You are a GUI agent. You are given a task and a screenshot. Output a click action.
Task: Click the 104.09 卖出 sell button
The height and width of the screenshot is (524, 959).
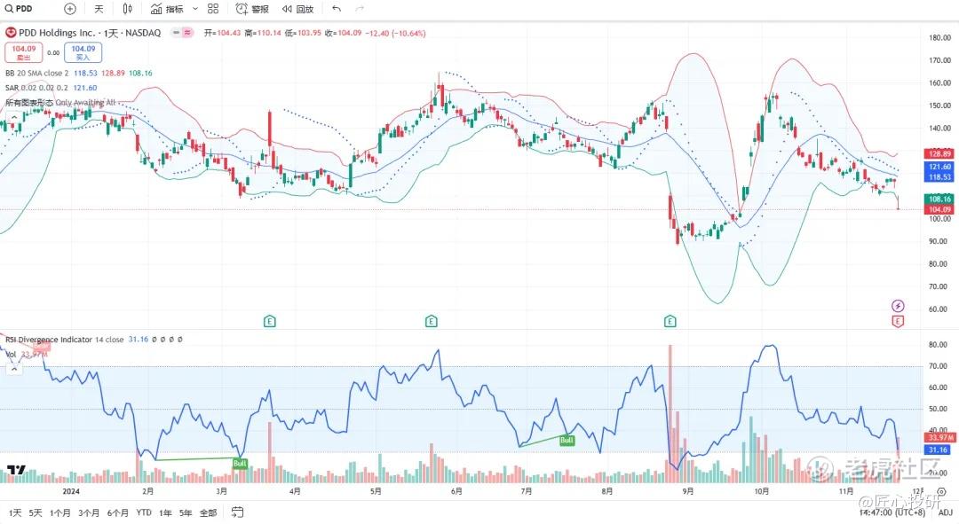coord(24,52)
